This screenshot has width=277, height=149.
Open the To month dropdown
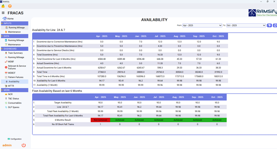246,25
